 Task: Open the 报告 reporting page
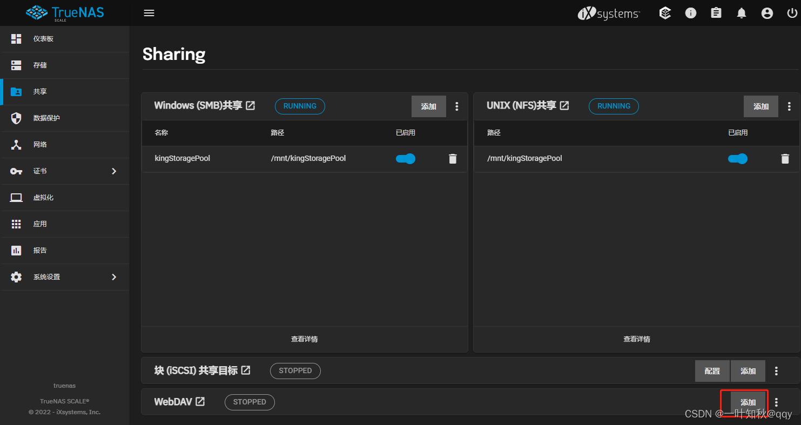tap(65, 251)
